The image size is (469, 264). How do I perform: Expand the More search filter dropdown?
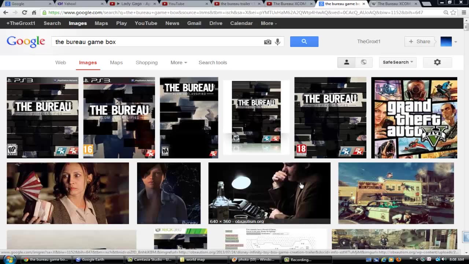[x=178, y=62]
